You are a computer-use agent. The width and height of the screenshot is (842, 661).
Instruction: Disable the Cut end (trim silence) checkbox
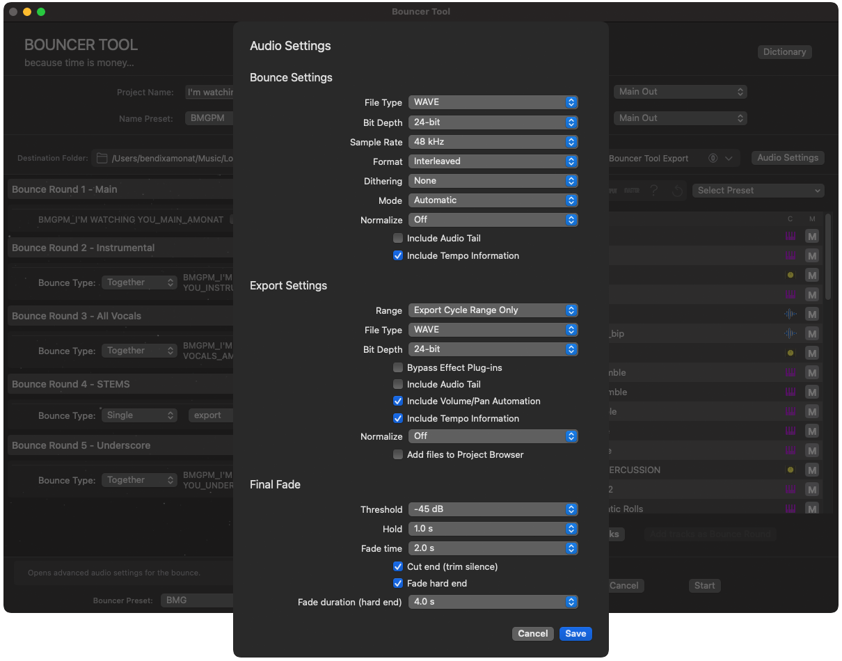[398, 567]
